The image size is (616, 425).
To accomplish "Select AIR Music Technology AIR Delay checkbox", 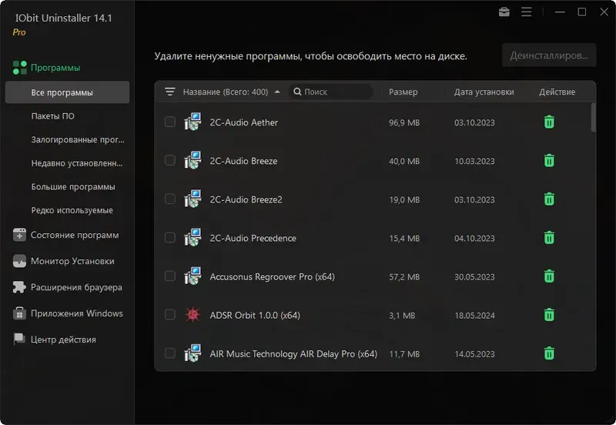I will [170, 354].
